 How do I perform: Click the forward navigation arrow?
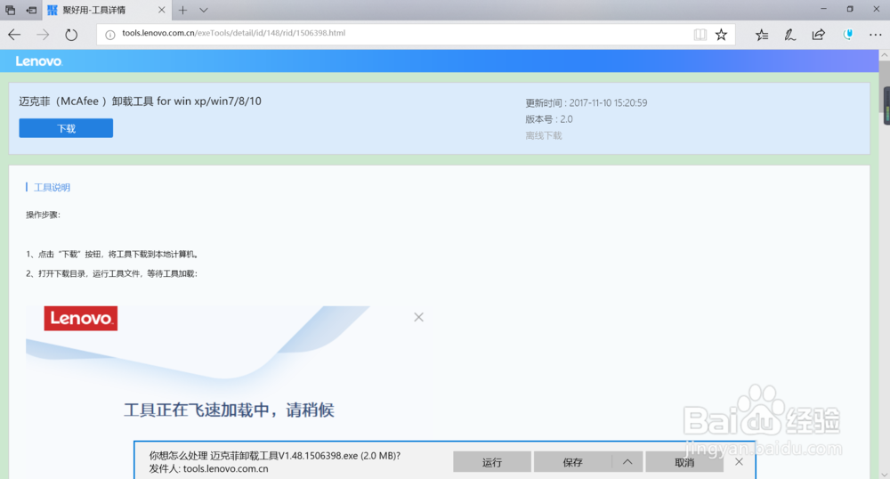(x=43, y=35)
